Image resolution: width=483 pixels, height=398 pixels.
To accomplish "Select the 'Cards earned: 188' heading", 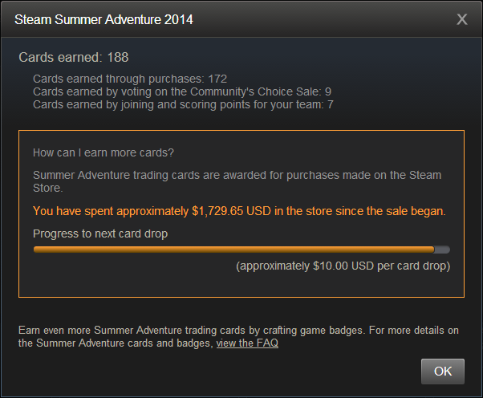I will [74, 57].
